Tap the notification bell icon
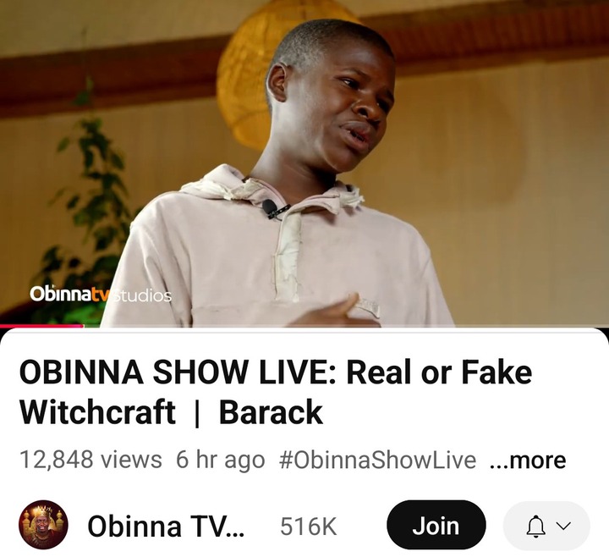 click(536, 526)
